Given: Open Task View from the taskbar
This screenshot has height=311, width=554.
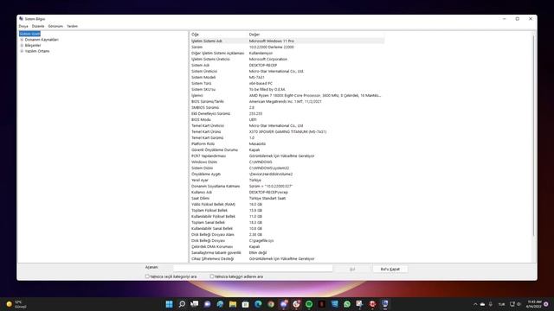Looking at the screenshot, I should pyautogui.click(x=195, y=304).
